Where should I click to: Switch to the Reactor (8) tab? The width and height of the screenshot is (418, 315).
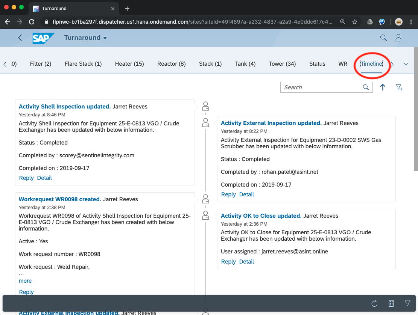click(172, 64)
